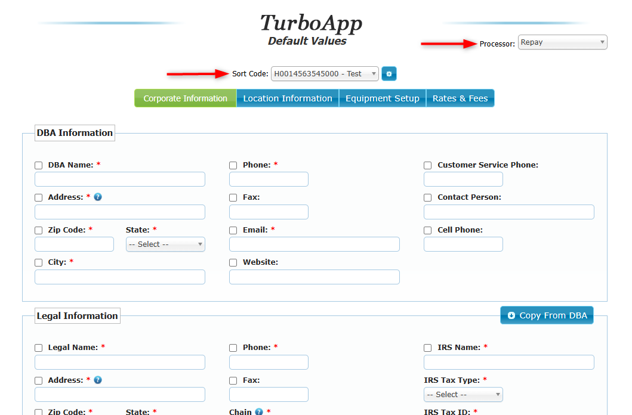Click the IRS Name input field

(508, 363)
